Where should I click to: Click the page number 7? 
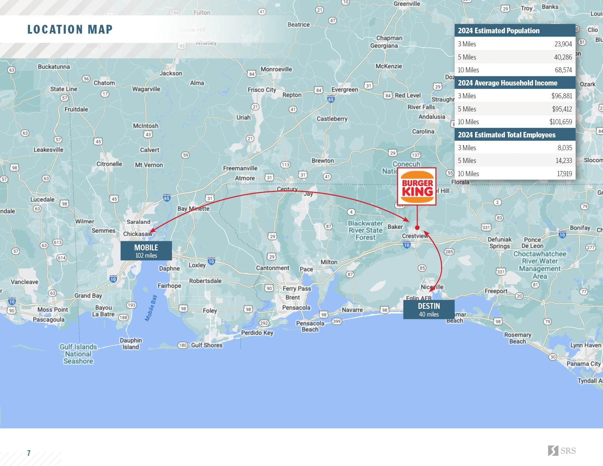(x=29, y=453)
